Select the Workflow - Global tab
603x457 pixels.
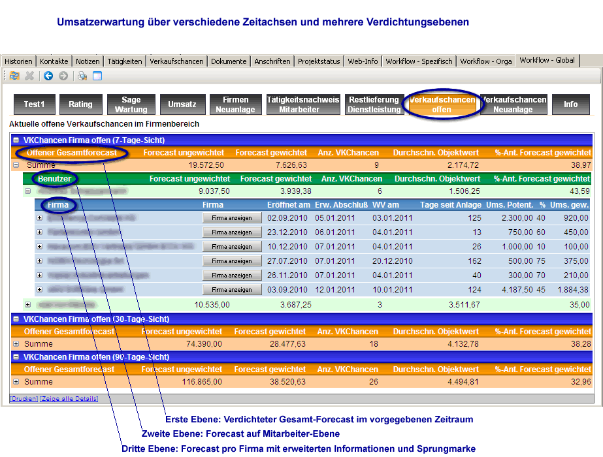[547, 60]
